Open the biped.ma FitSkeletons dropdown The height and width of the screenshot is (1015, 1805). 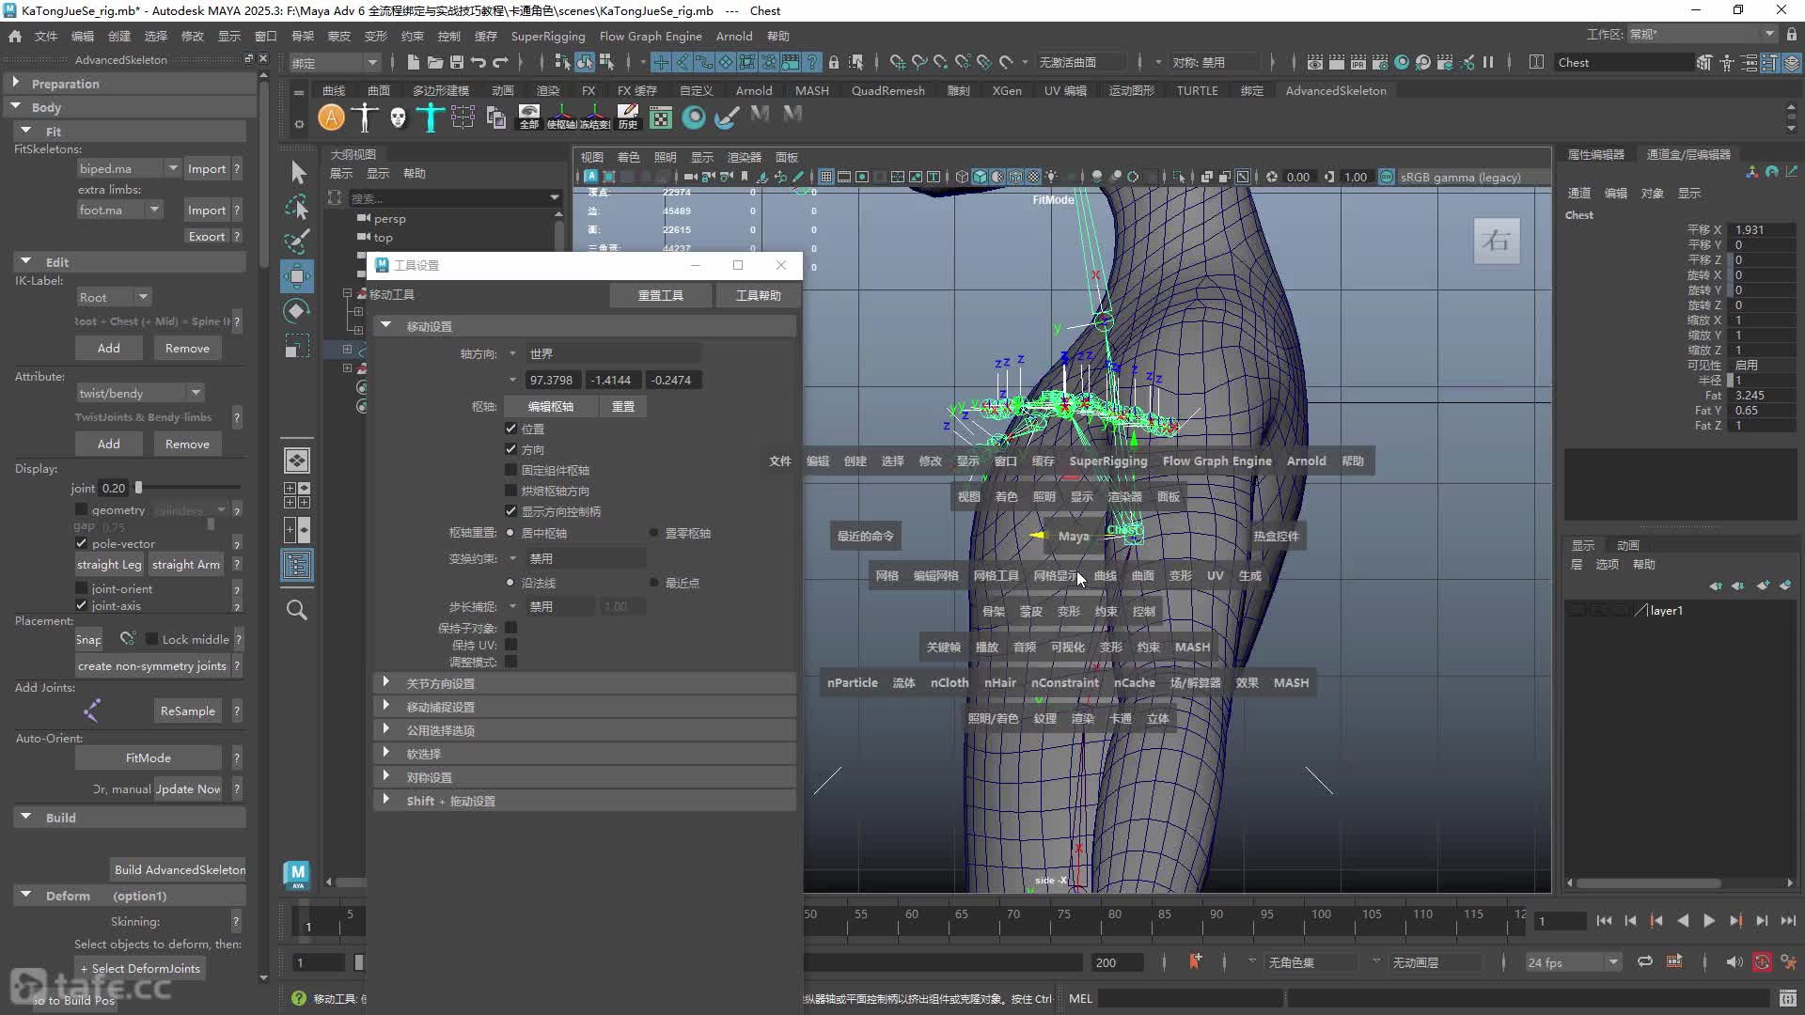coord(129,168)
